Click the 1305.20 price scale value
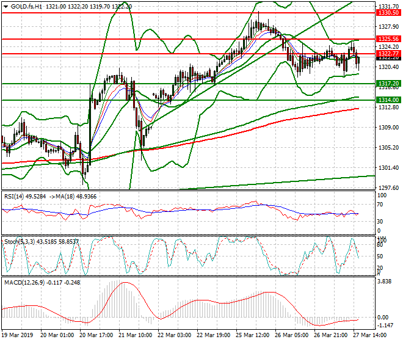The image size is (403, 342). [388, 148]
